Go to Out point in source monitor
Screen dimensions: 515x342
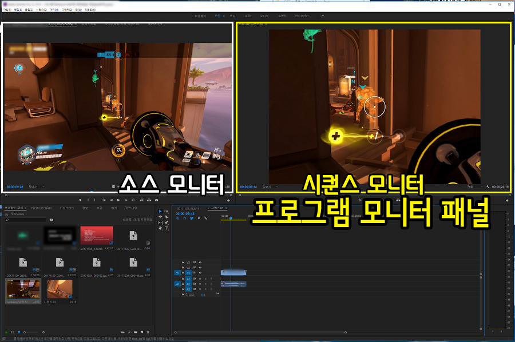133,200
